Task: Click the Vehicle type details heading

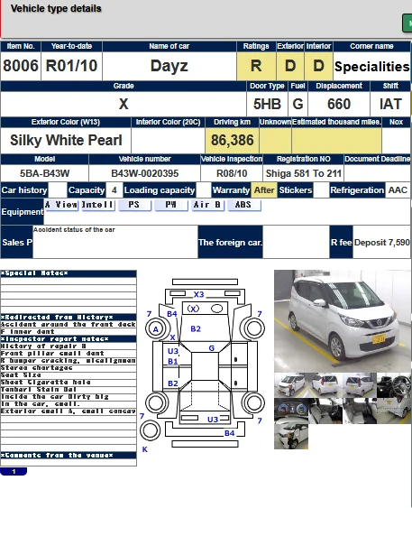Action: coord(56,8)
